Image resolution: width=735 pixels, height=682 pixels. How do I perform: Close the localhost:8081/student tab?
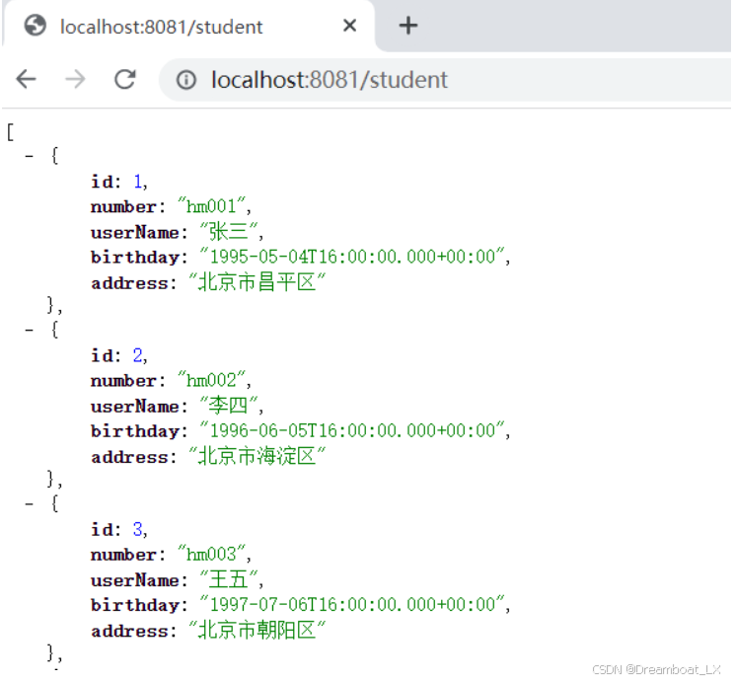(x=349, y=26)
